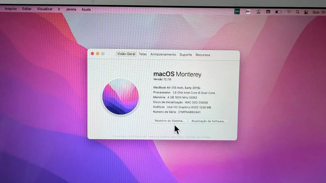This screenshot has height=183, width=326.
Task: Open the Ir menu
Action: tap(59, 9)
